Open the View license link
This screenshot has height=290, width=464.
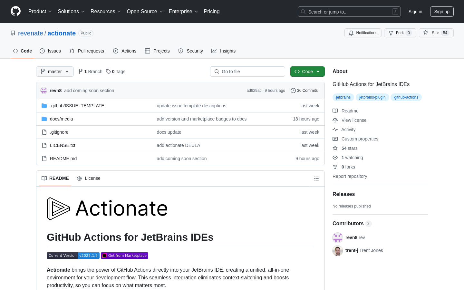[x=350, y=120]
